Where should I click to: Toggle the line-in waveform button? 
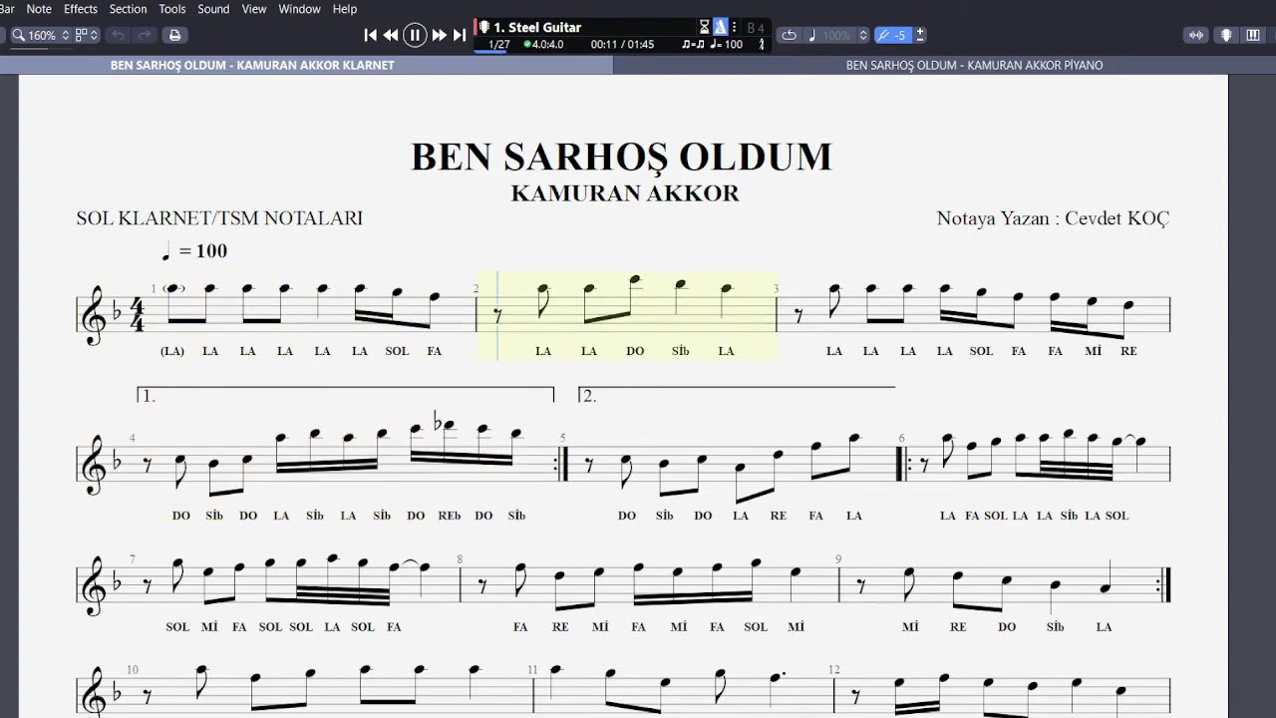tap(1196, 35)
